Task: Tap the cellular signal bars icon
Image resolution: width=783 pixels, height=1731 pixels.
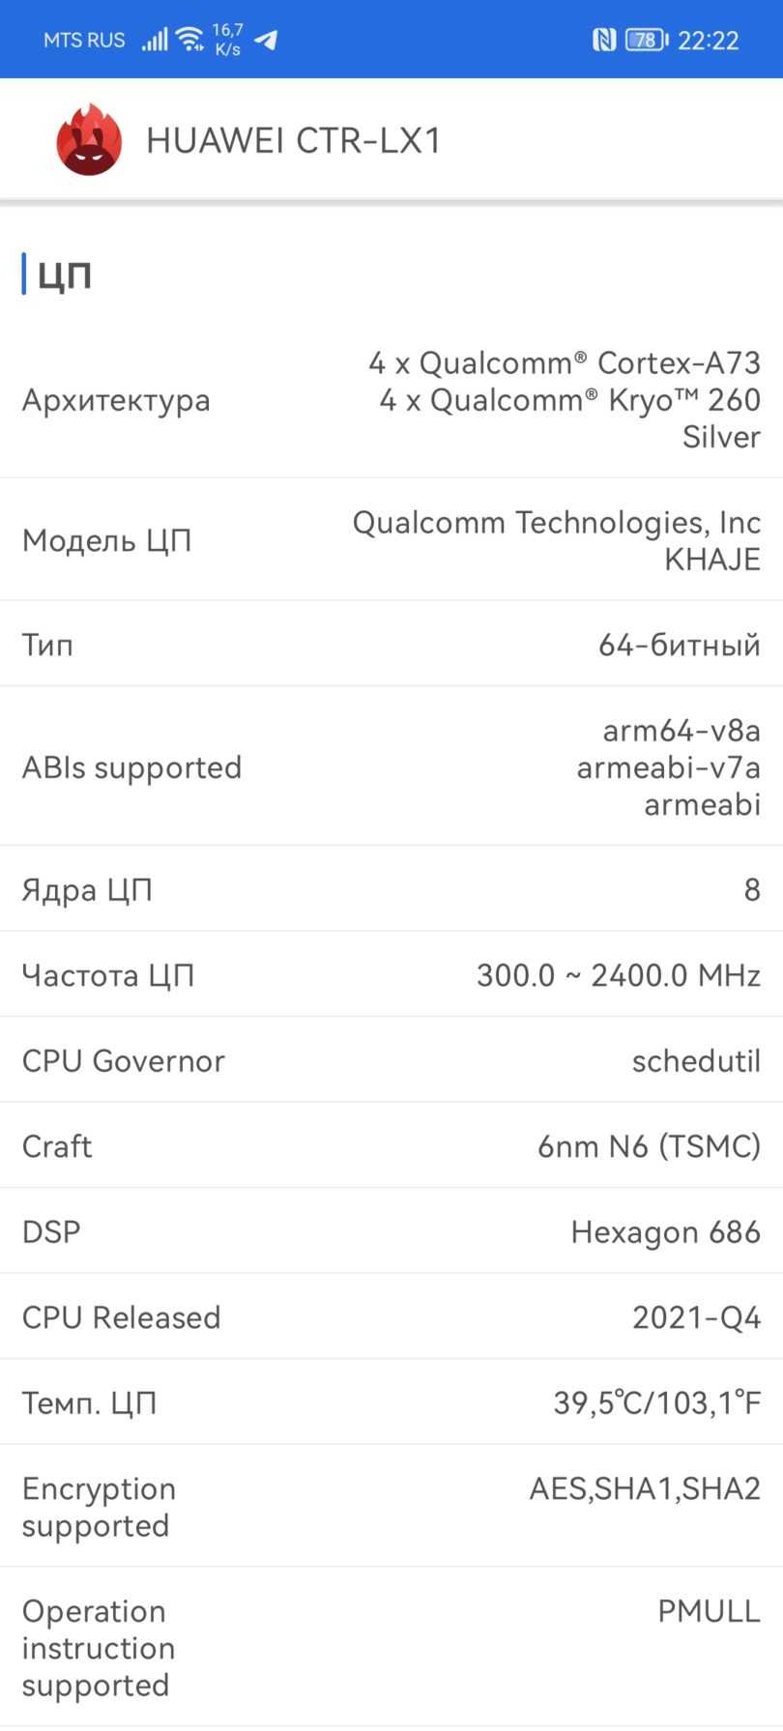Action: (155, 40)
